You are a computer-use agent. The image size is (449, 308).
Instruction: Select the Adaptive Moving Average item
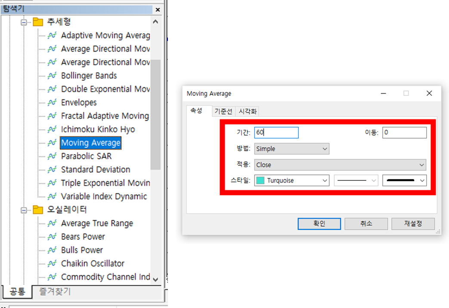105,35
